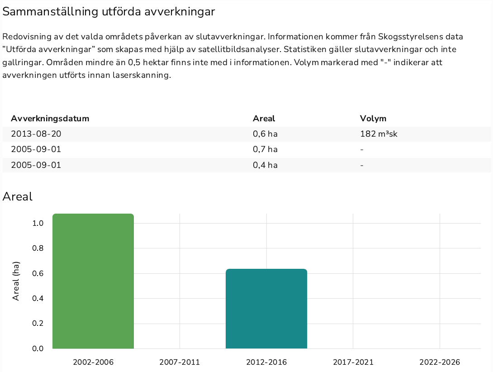Click the "2022-2026" x-axis label

pos(440,362)
